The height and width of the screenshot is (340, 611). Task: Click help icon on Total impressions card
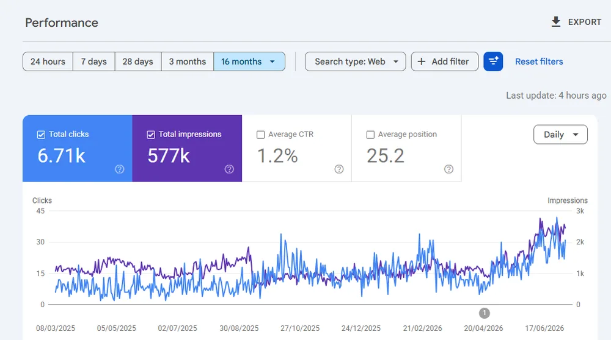229,169
